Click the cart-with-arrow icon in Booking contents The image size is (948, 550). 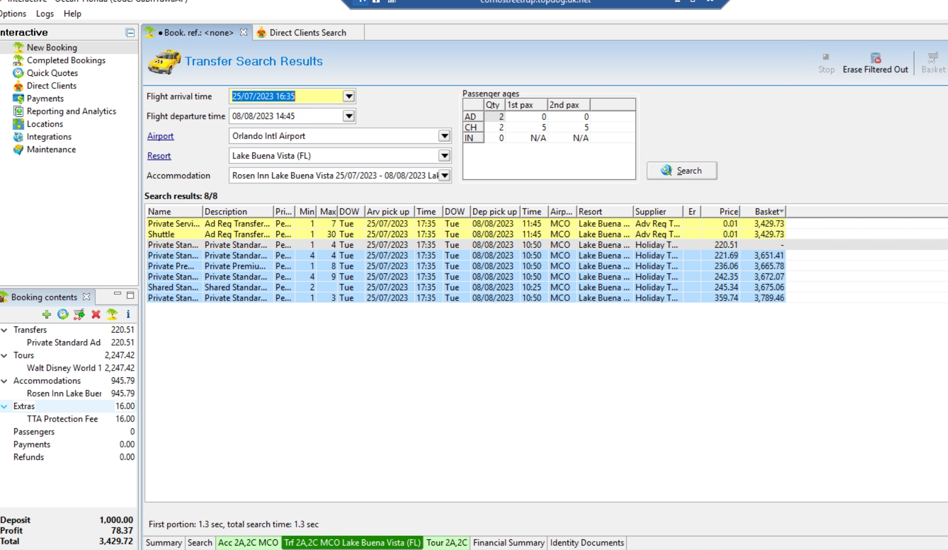click(79, 314)
